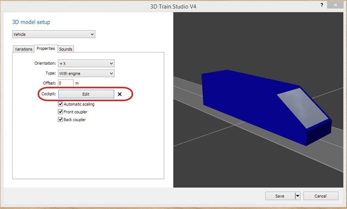
Task: Disable the Back coupler checkbox
Action: pyautogui.click(x=61, y=119)
